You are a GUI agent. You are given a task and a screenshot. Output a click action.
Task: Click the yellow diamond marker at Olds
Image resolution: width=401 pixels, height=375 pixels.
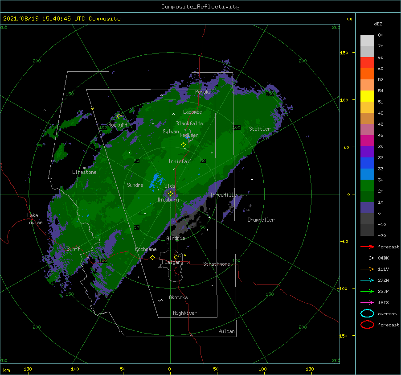[170, 194]
